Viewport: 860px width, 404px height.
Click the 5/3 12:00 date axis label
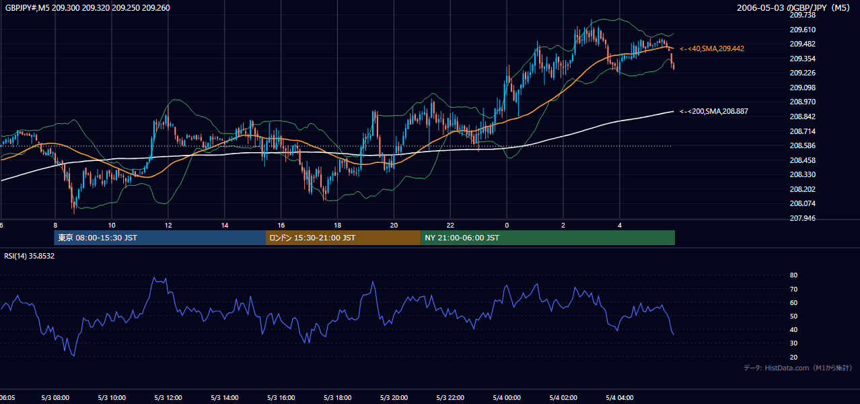point(168,398)
